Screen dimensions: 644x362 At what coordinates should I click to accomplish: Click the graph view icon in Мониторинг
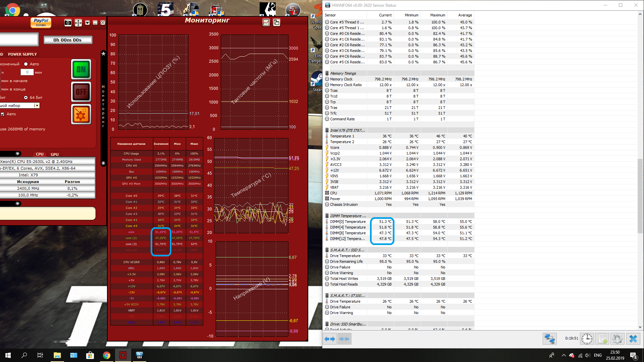[x=266, y=22]
